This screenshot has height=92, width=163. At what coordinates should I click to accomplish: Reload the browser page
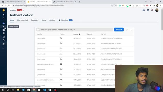pos(9,6)
